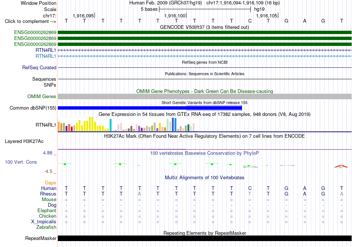This screenshot has height=247, width=352.
Task: Open '100 vertebrates Basewise Conservation by PhyloP' title
Action: [205, 153]
